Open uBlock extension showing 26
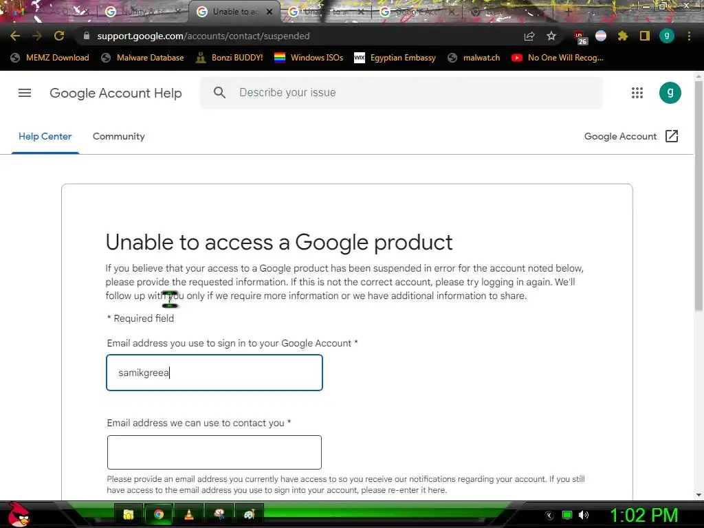 pos(580,37)
